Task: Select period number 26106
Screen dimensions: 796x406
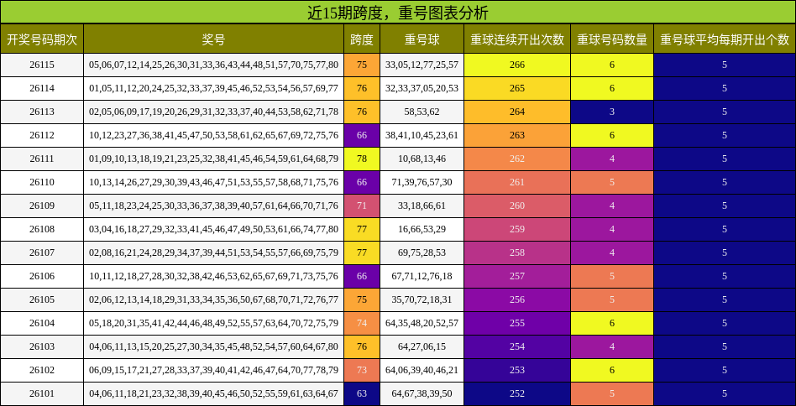Action: (x=42, y=276)
